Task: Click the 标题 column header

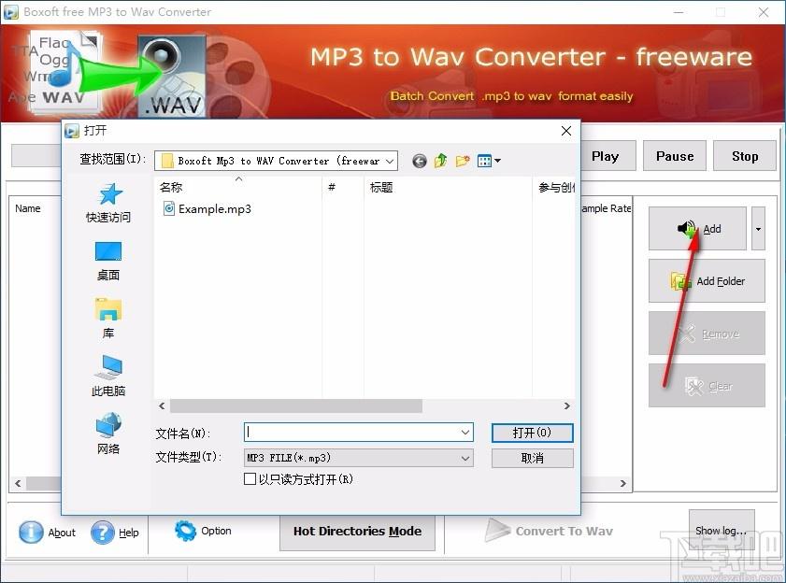Action: coord(381,188)
